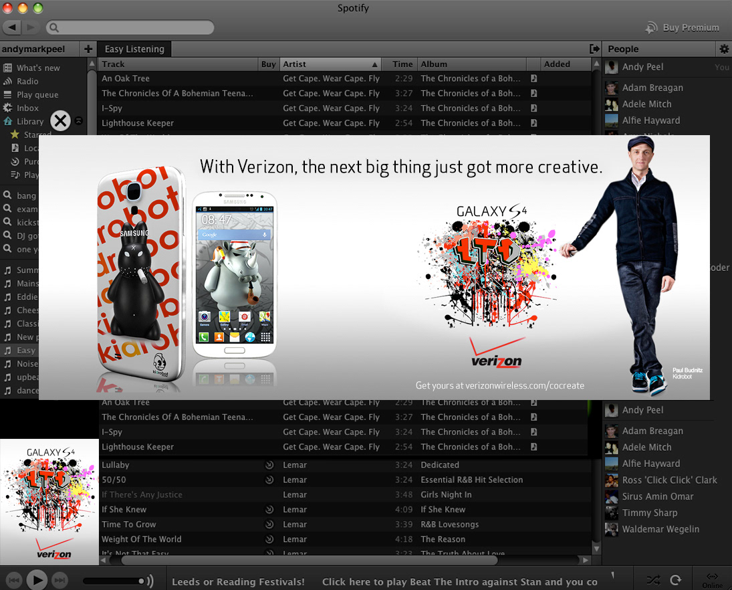The image size is (732, 590).
Task: Go back with navigation arrow
Action: [11, 27]
